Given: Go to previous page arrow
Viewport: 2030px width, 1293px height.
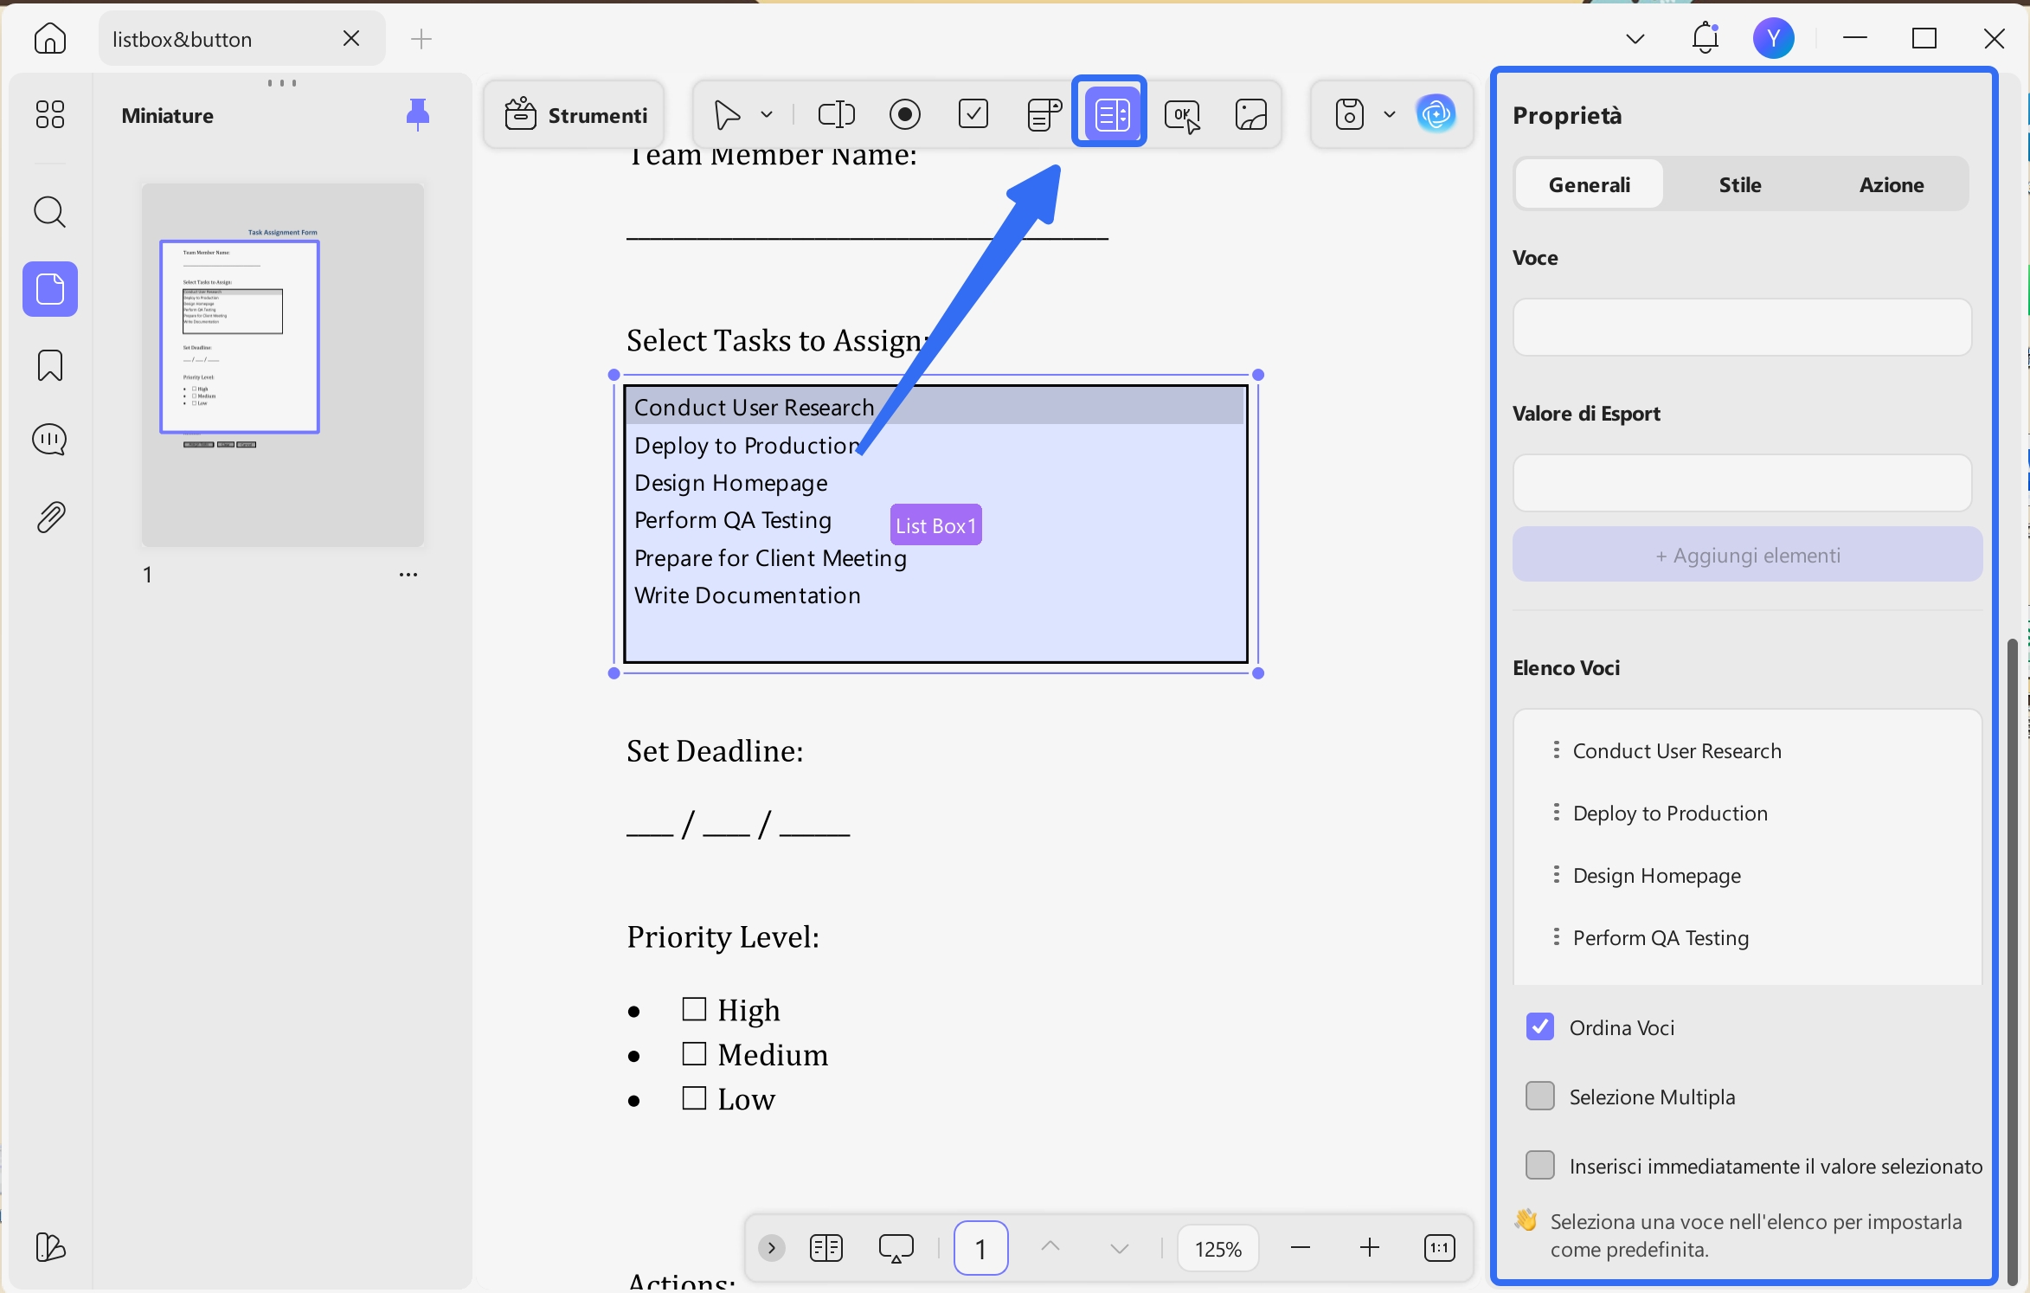Looking at the screenshot, I should 1050,1247.
